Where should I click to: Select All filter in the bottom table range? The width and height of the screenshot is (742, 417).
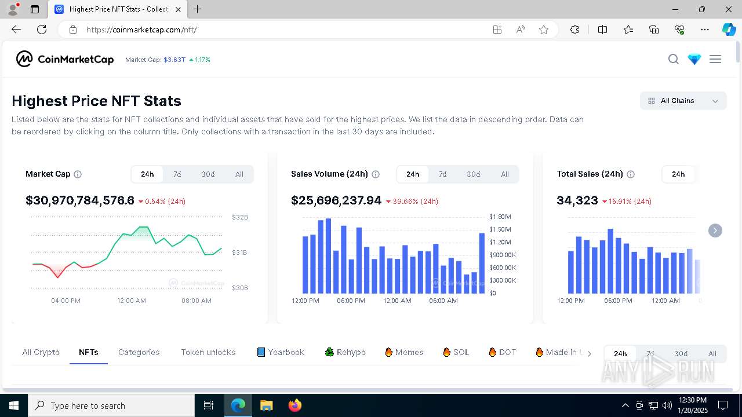click(712, 354)
